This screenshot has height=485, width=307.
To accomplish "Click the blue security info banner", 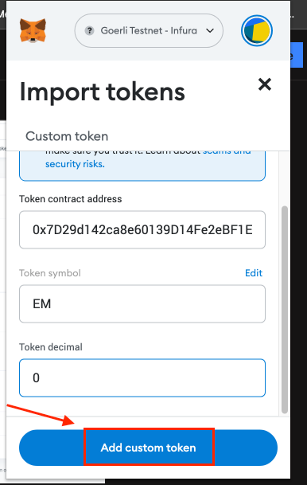I will [x=142, y=166].
